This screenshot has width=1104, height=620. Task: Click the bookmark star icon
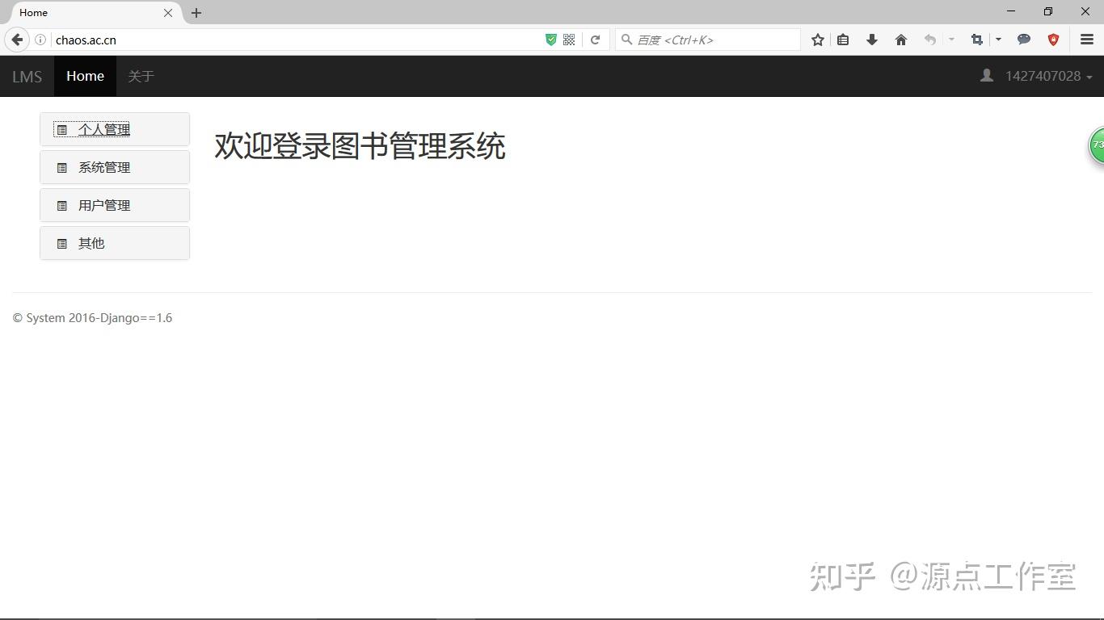pos(817,39)
